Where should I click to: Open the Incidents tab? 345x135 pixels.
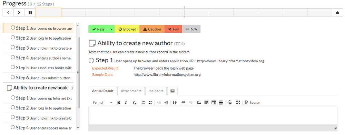tap(156, 91)
